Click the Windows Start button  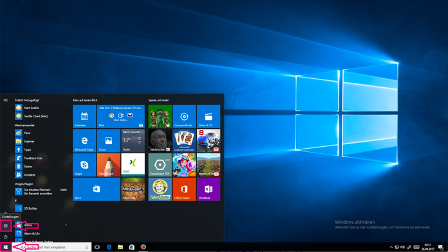pyautogui.click(x=5, y=247)
